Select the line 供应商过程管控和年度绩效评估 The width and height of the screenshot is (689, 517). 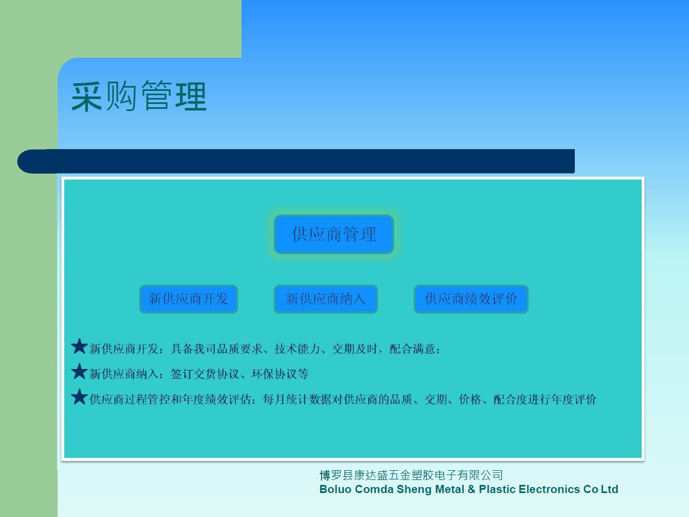click(x=343, y=399)
